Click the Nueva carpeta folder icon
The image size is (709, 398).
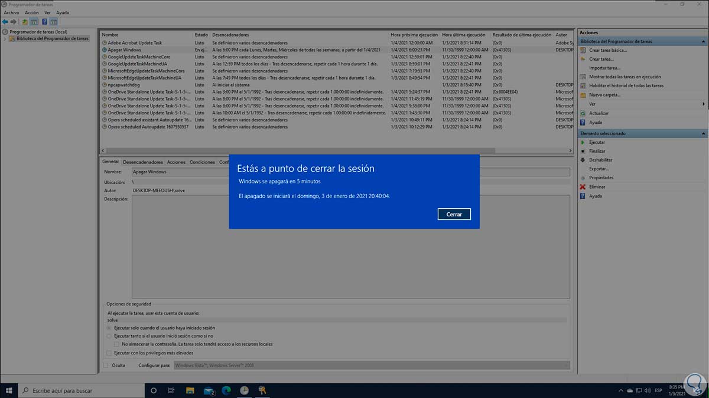coord(583,94)
